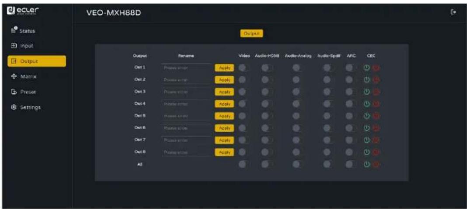This screenshot has height=209, width=467.
Task: Toggle Video for Out 7
Action: tap(244, 140)
